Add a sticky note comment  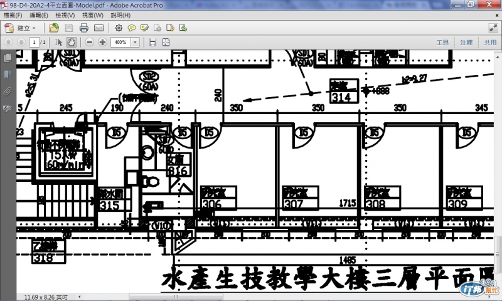(x=132, y=28)
